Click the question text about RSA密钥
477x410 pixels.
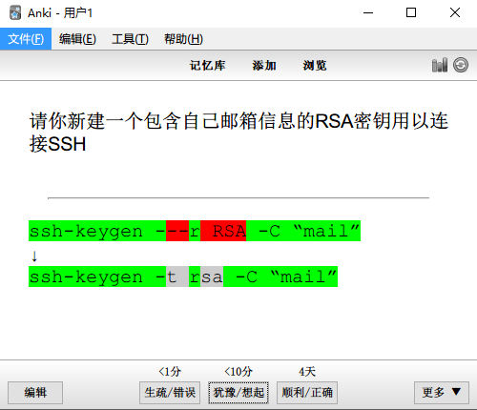tap(238, 133)
